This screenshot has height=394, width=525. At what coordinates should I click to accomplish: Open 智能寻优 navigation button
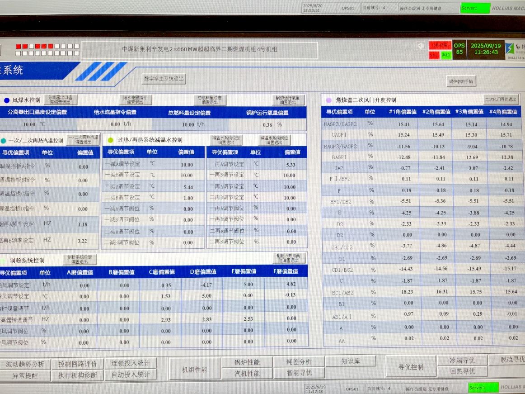tap(299, 373)
